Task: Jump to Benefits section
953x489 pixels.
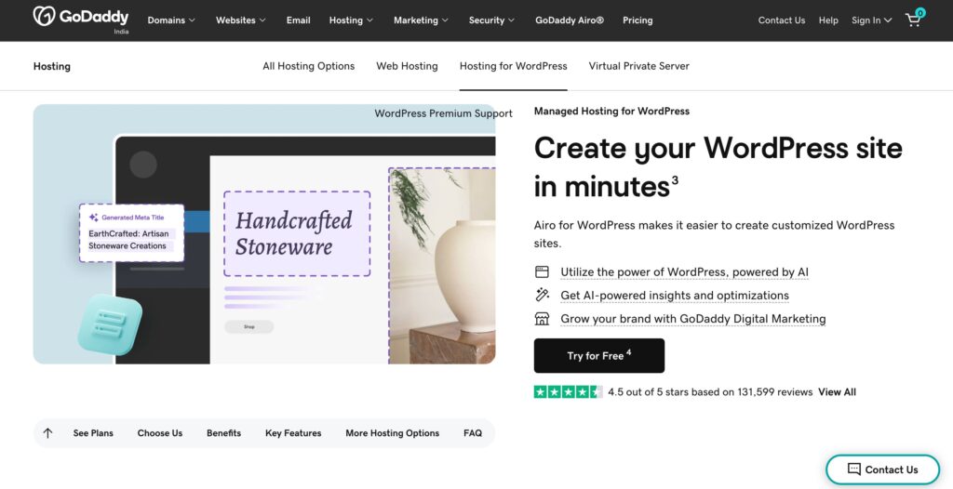Action: (x=223, y=433)
